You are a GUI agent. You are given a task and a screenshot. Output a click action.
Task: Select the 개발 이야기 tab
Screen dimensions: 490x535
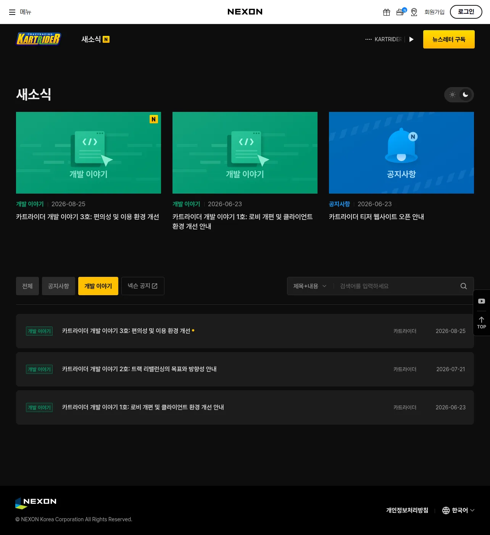98,286
